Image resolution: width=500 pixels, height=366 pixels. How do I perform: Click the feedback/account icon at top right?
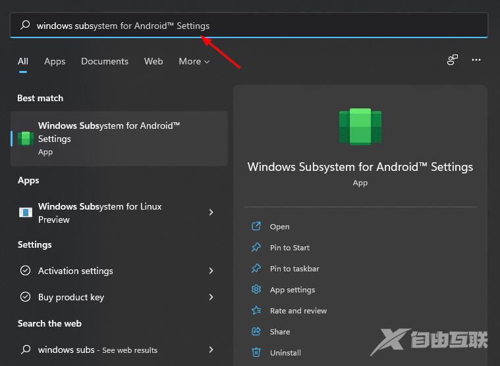[452, 60]
